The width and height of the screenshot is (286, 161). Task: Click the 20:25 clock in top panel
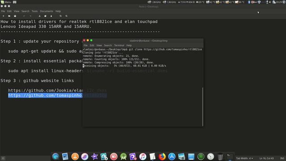(279, 2)
